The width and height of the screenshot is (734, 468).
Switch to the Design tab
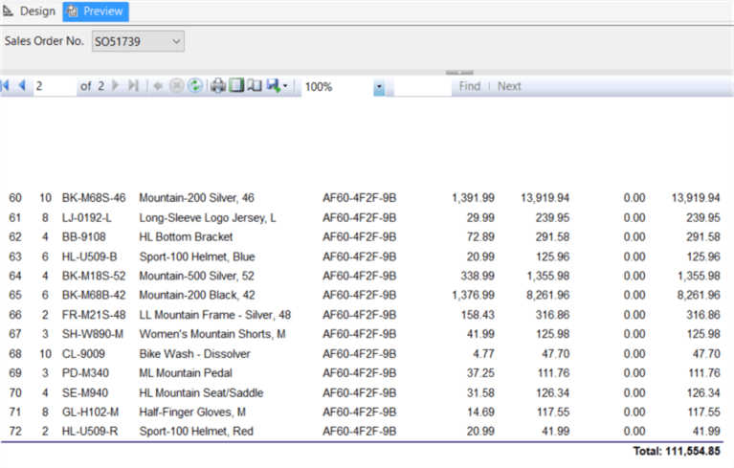click(30, 11)
